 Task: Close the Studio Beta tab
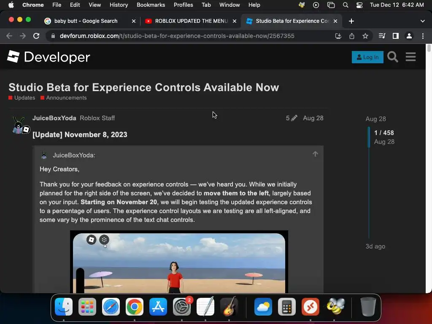point(335,21)
